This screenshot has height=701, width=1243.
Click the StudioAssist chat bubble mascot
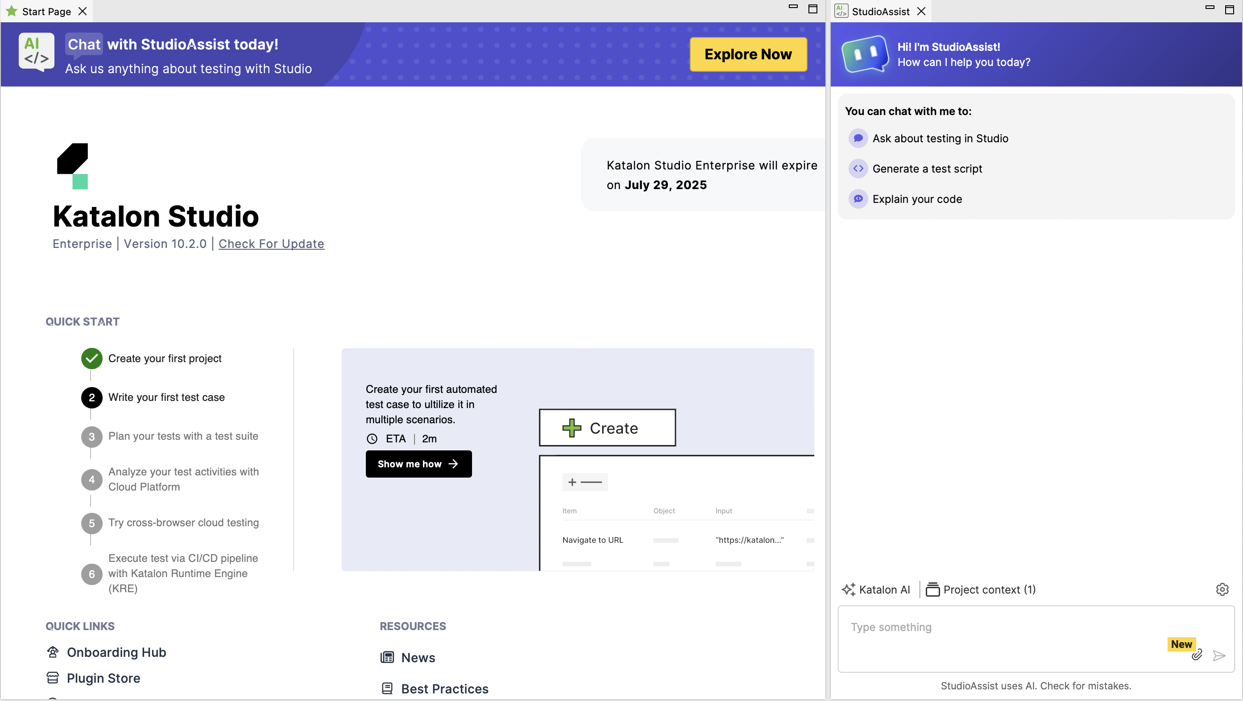tap(865, 54)
